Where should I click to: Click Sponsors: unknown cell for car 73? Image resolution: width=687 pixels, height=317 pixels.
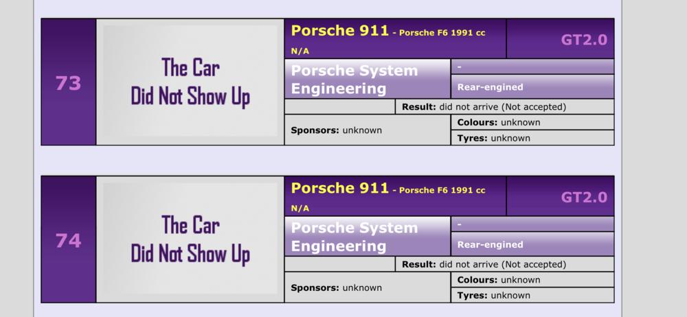click(x=368, y=130)
